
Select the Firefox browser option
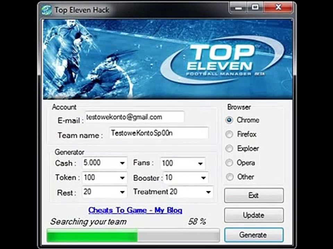coord(229,134)
